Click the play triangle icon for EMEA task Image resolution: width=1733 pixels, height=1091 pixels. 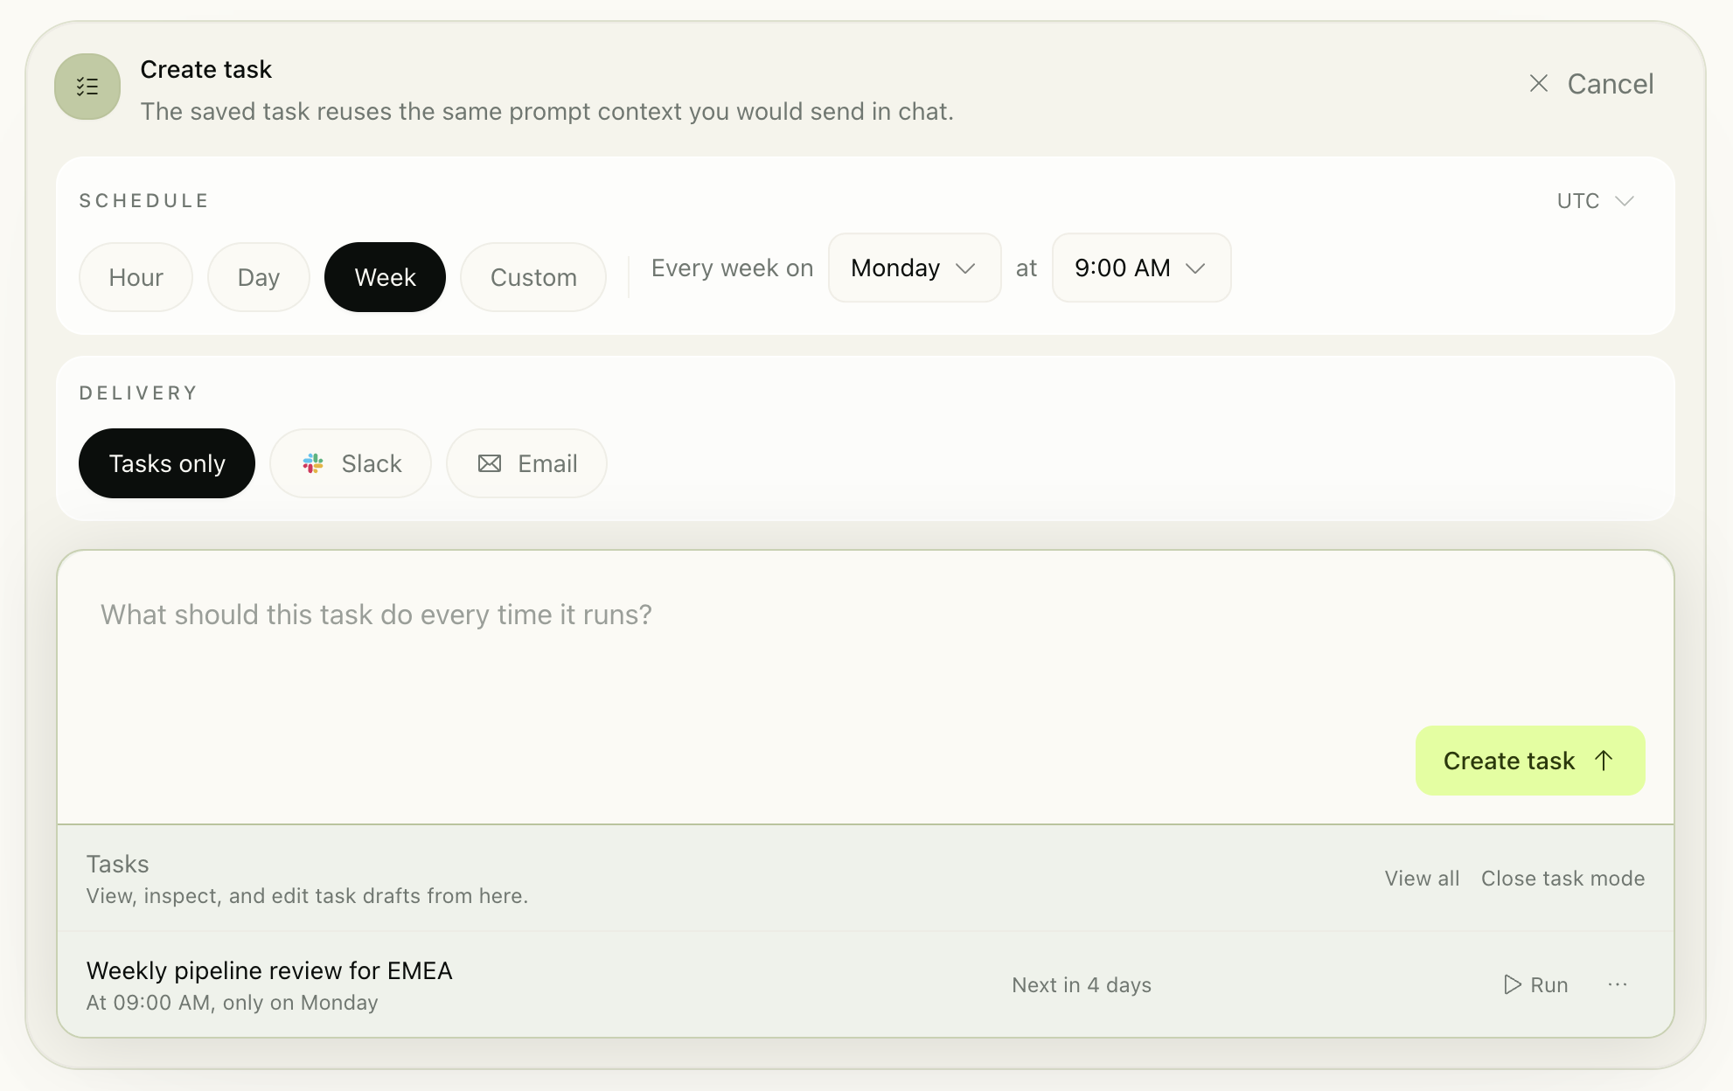pyautogui.click(x=1512, y=984)
